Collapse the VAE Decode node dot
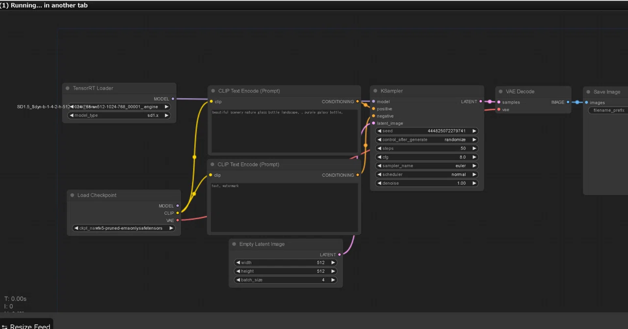The width and height of the screenshot is (628, 329). coord(500,91)
